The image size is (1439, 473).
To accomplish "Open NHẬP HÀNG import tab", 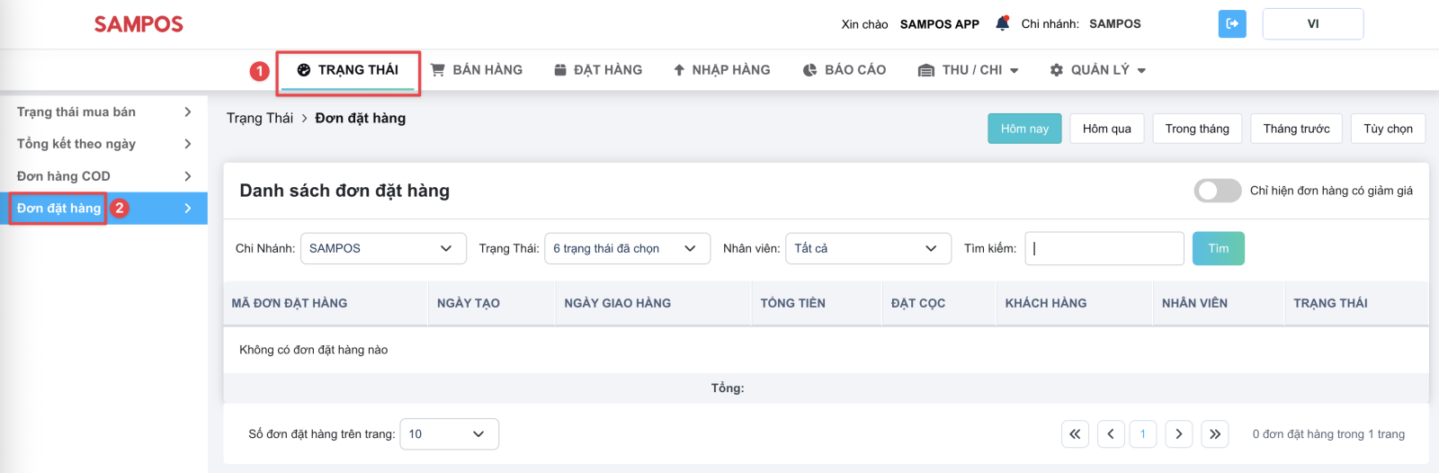I will click(x=722, y=70).
